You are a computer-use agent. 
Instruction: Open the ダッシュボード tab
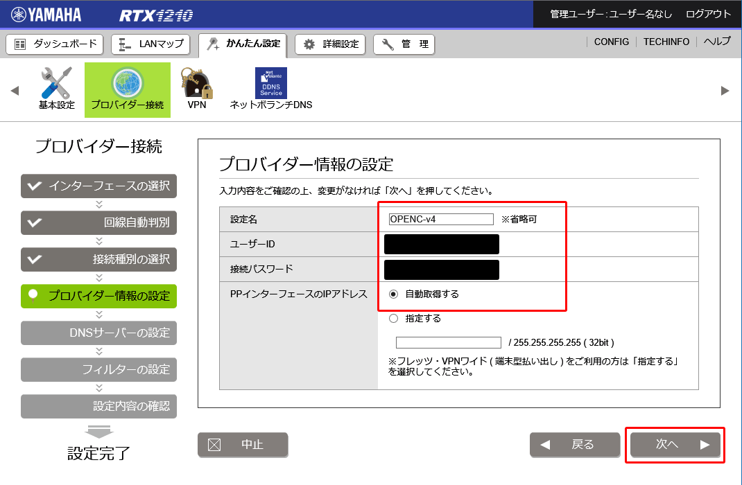tap(54, 44)
